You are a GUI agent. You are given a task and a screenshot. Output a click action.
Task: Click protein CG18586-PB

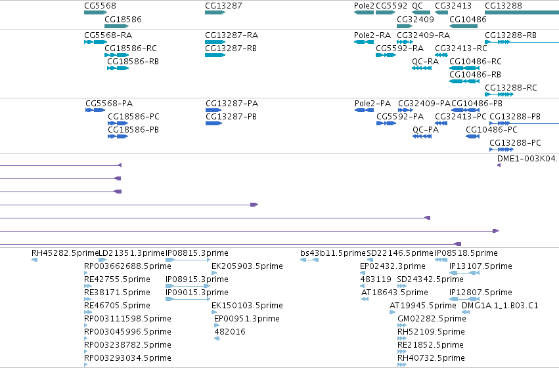[133, 130]
